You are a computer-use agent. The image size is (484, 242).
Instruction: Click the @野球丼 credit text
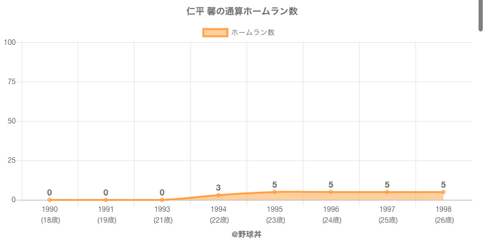click(x=242, y=234)
